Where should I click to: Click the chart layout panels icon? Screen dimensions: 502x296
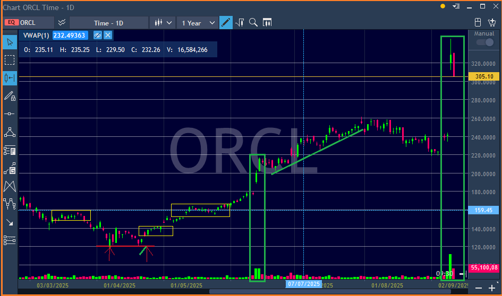point(478,22)
